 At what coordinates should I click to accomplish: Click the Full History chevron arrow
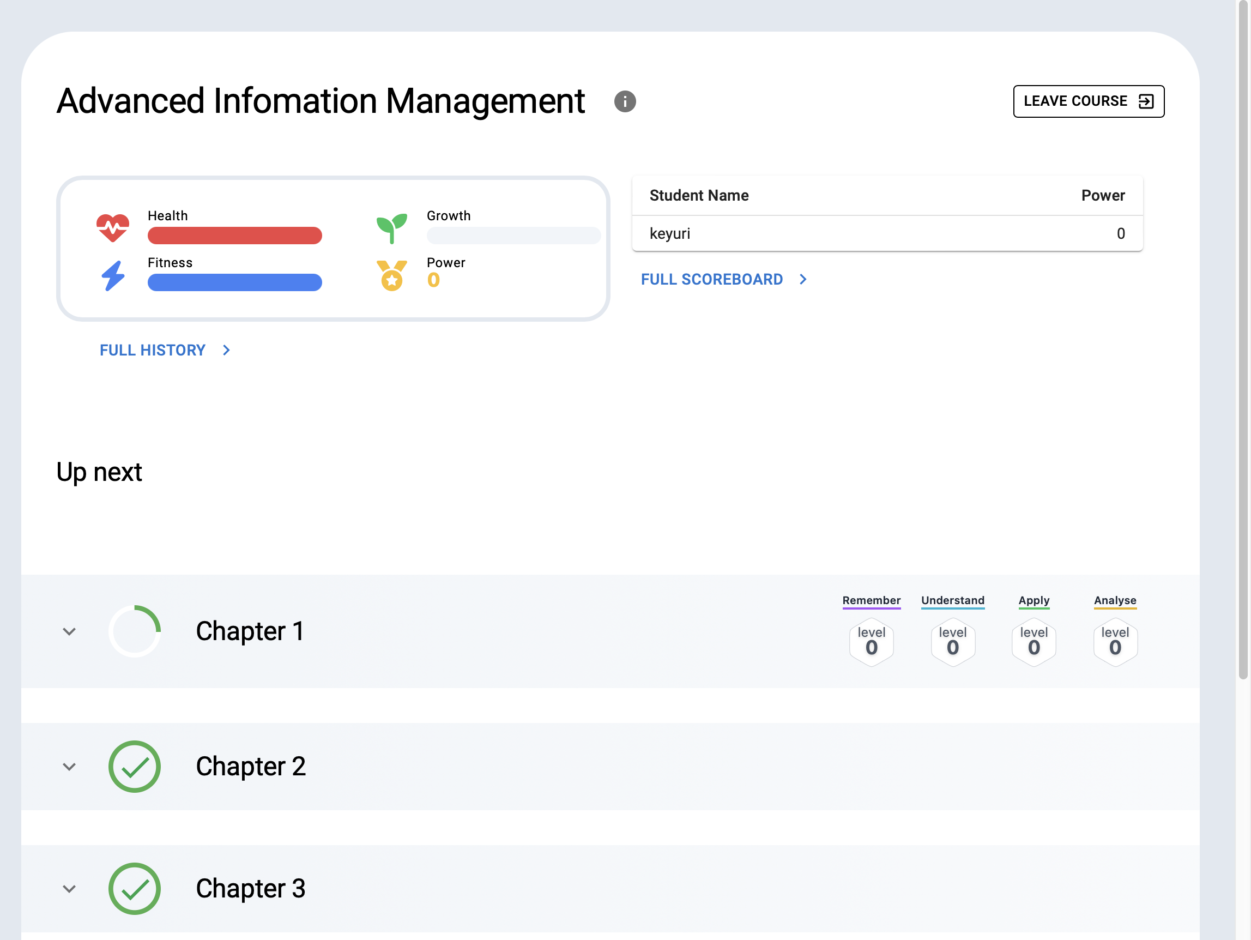(x=226, y=351)
